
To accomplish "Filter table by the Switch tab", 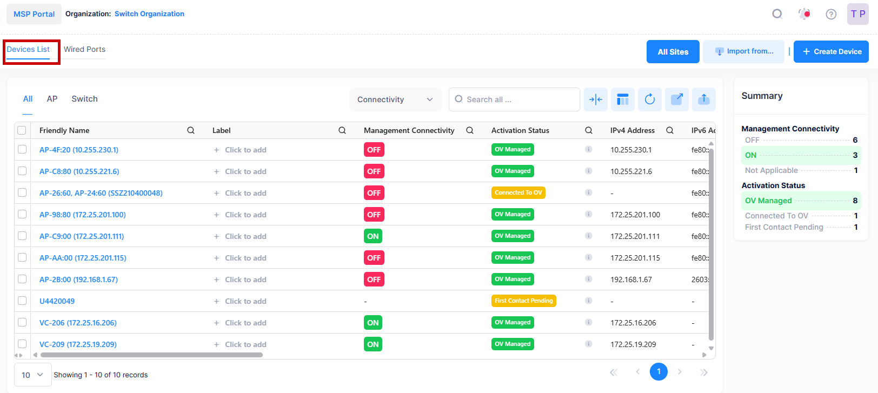I will pos(84,99).
